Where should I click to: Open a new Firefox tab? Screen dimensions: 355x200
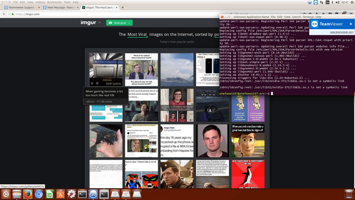pyautogui.click(x=123, y=7)
